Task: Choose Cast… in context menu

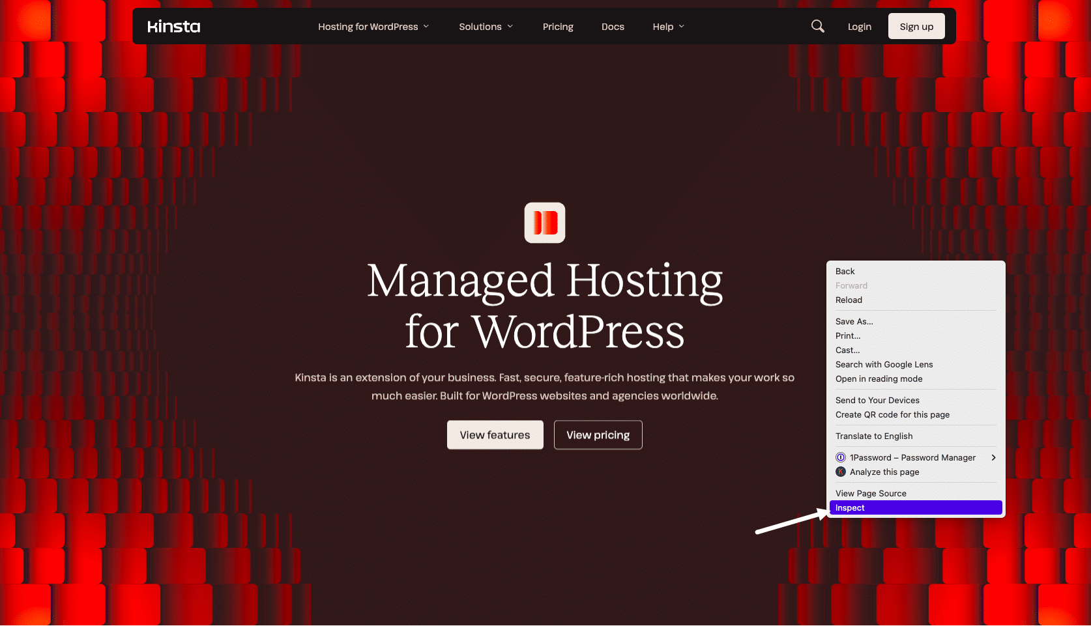Action: (x=916, y=350)
